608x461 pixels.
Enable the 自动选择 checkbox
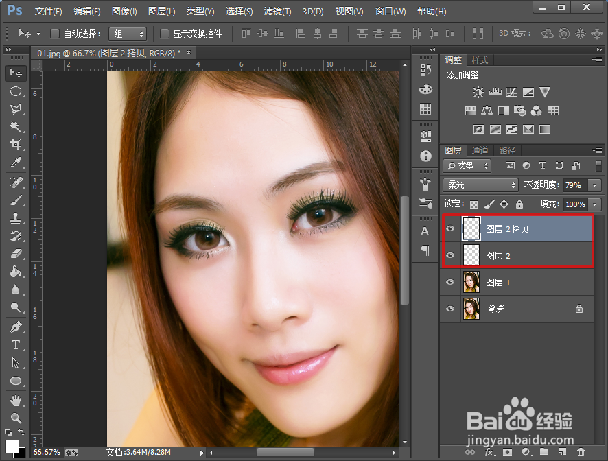(55, 34)
